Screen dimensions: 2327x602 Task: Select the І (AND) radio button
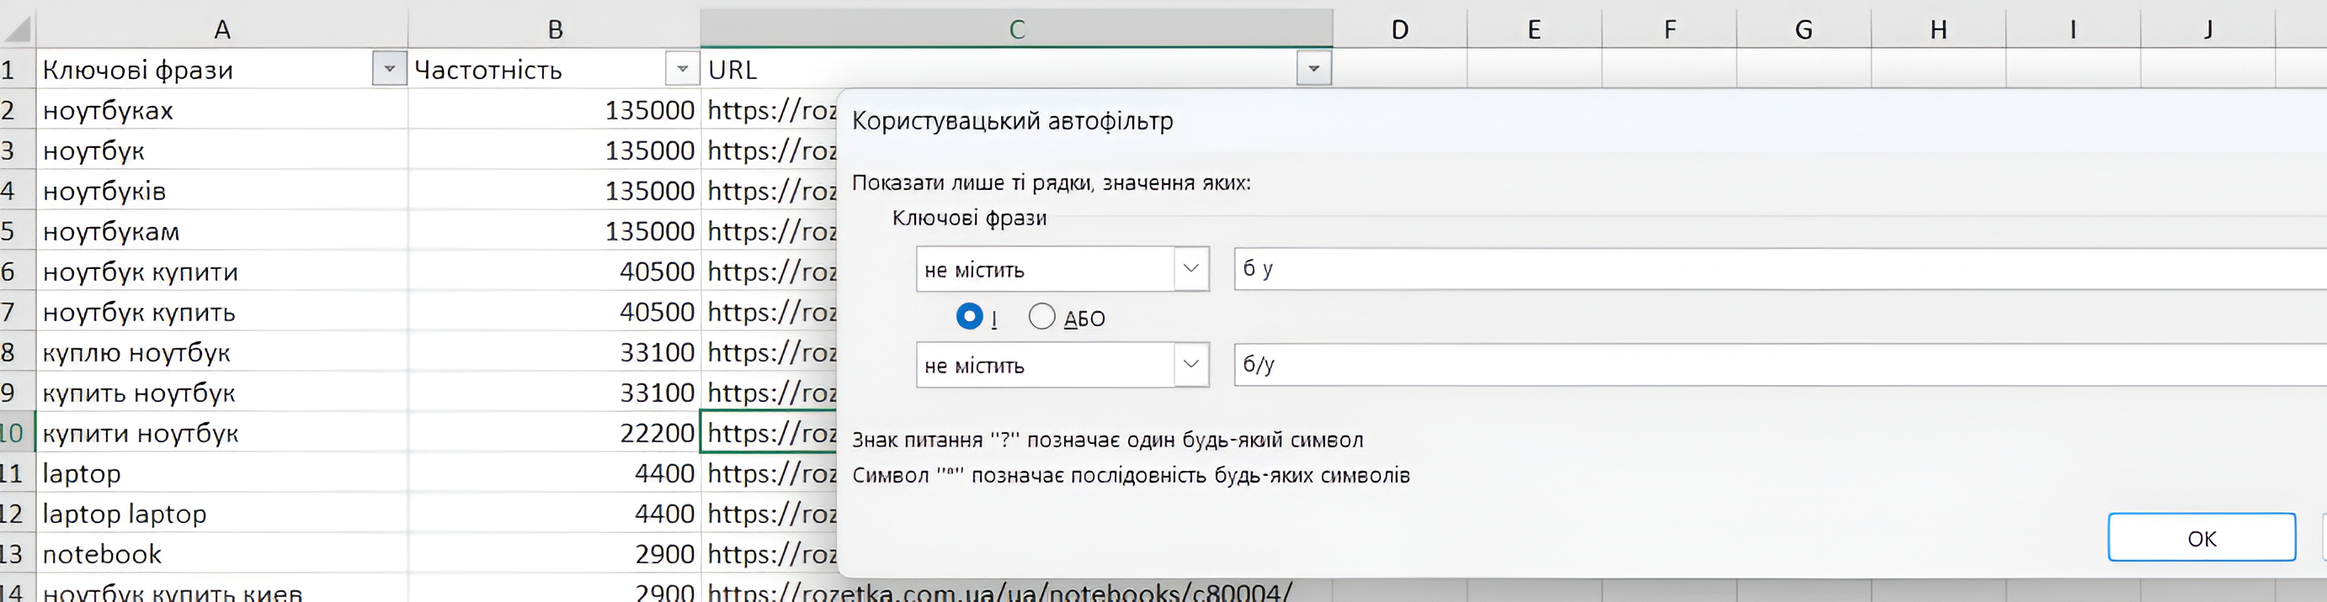click(x=969, y=317)
